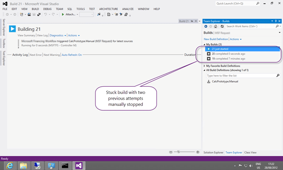Focus the Quick Launch search box
The height and width of the screenshot is (170, 283).
coord(237,4)
